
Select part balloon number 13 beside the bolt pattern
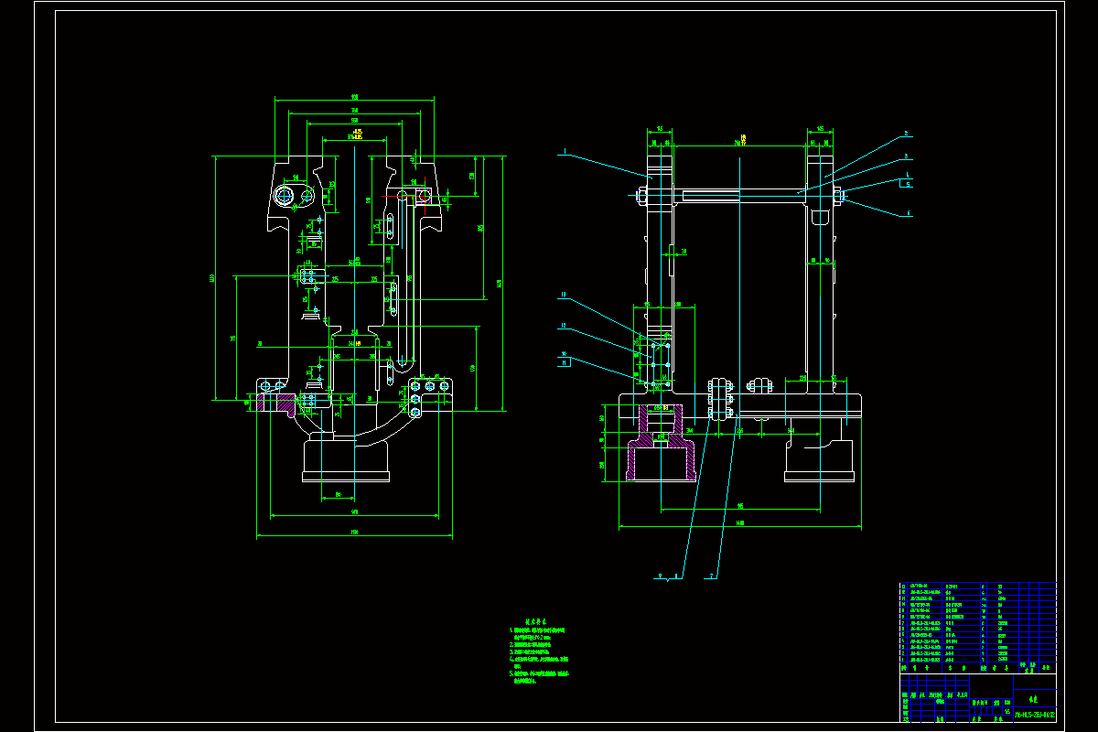tap(564, 295)
